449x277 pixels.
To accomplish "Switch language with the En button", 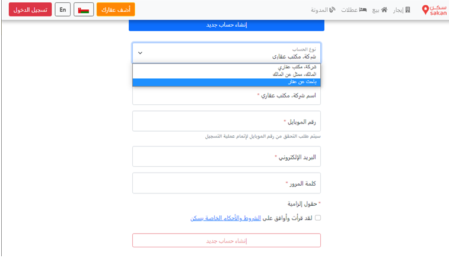I will (x=63, y=9).
